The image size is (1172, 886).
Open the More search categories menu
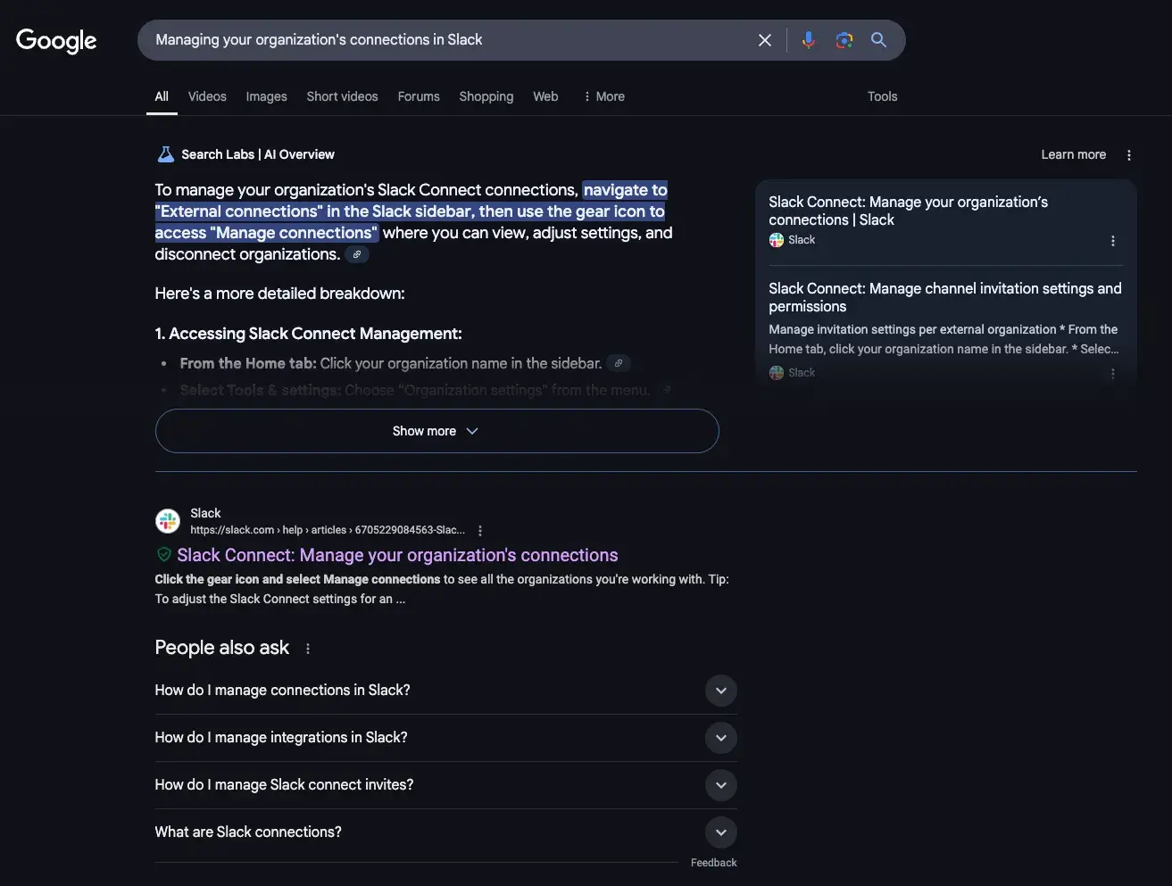pyautogui.click(x=603, y=95)
